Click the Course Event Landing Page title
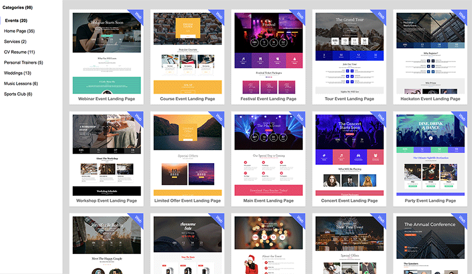This screenshot has width=472, height=274. click(x=188, y=99)
